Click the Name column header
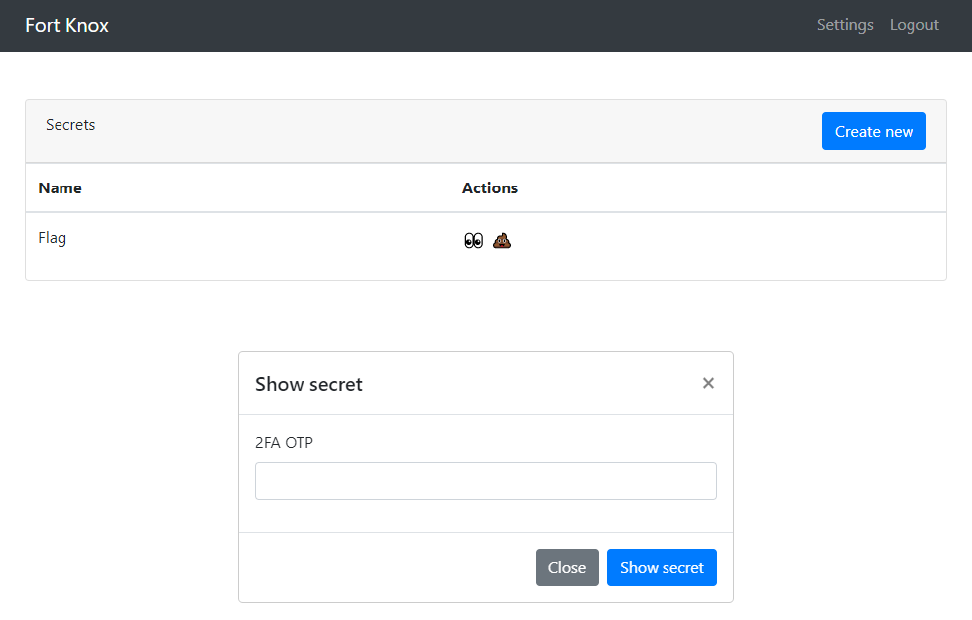972x620 pixels. point(61,187)
